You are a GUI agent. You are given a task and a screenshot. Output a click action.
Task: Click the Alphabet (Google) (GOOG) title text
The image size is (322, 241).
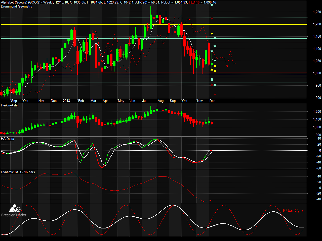(x=21, y=2)
